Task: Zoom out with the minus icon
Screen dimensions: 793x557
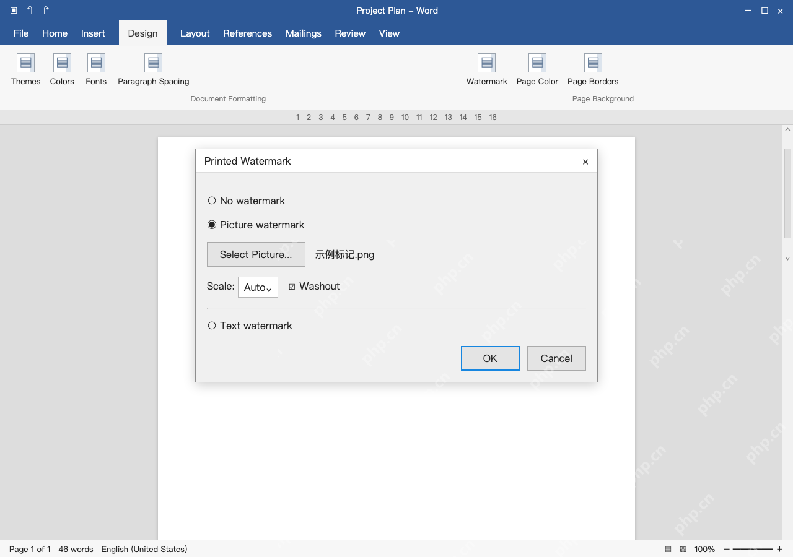Action: pyautogui.click(x=727, y=550)
